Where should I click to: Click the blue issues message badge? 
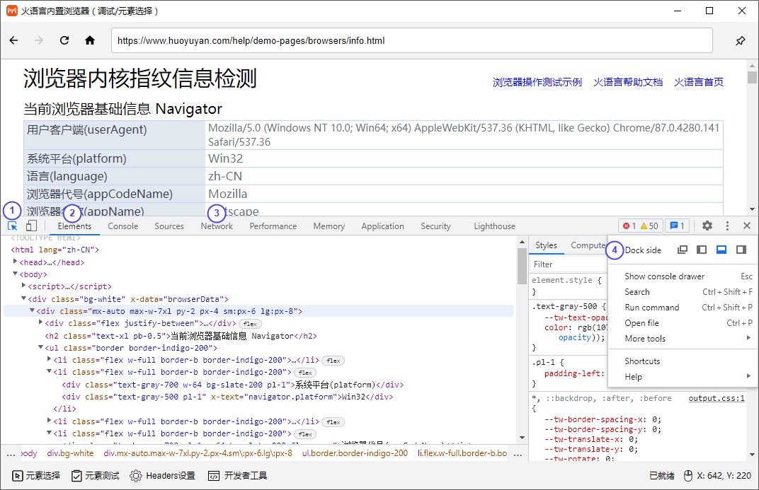tap(677, 226)
